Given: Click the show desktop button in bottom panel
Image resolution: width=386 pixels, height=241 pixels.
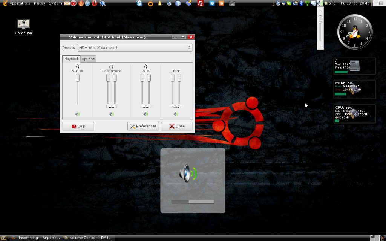Looking at the screenshot, I should [3, 238].
